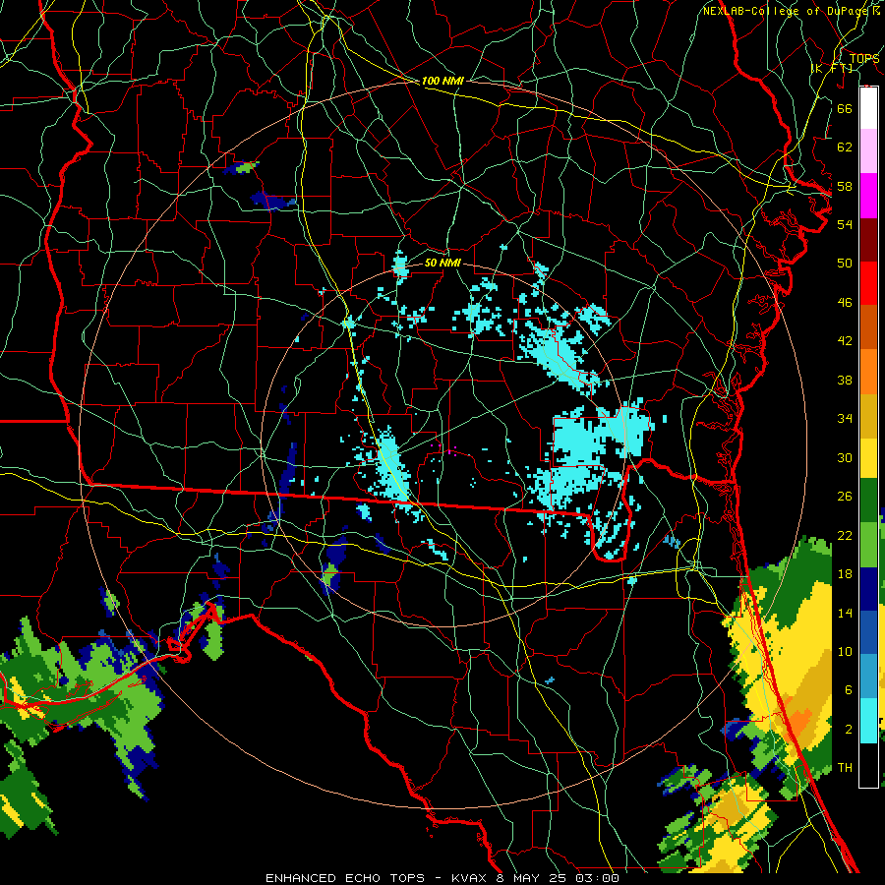Click the legend value 18
This screenshot has width=885, height=885.
[845, 574]
